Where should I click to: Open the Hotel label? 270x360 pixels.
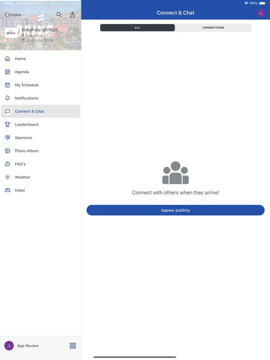[20, 190]
